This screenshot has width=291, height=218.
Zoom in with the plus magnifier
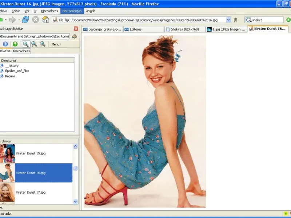pyautogui.click(x=34, y=44)
